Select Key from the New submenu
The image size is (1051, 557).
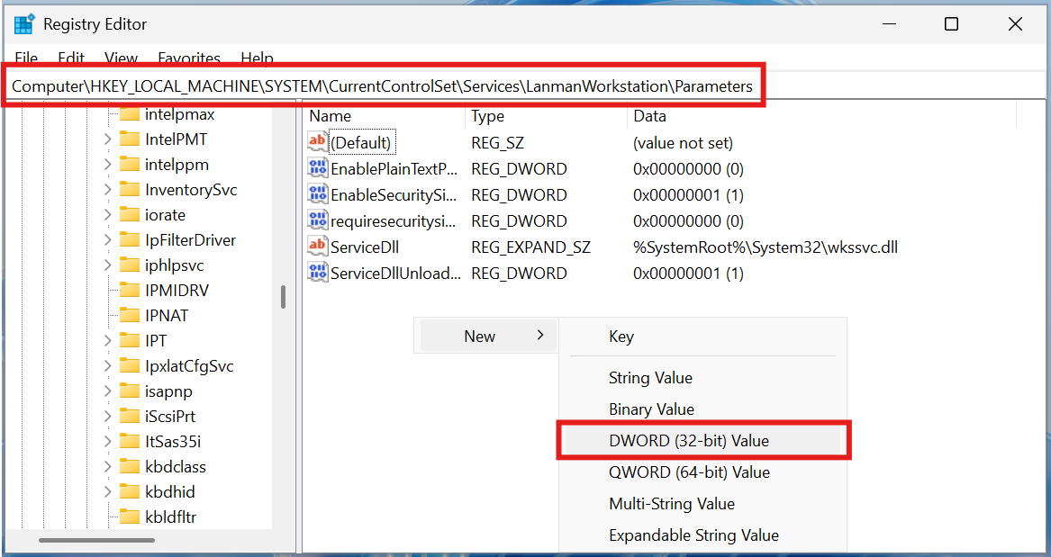(x=621, y=336)
